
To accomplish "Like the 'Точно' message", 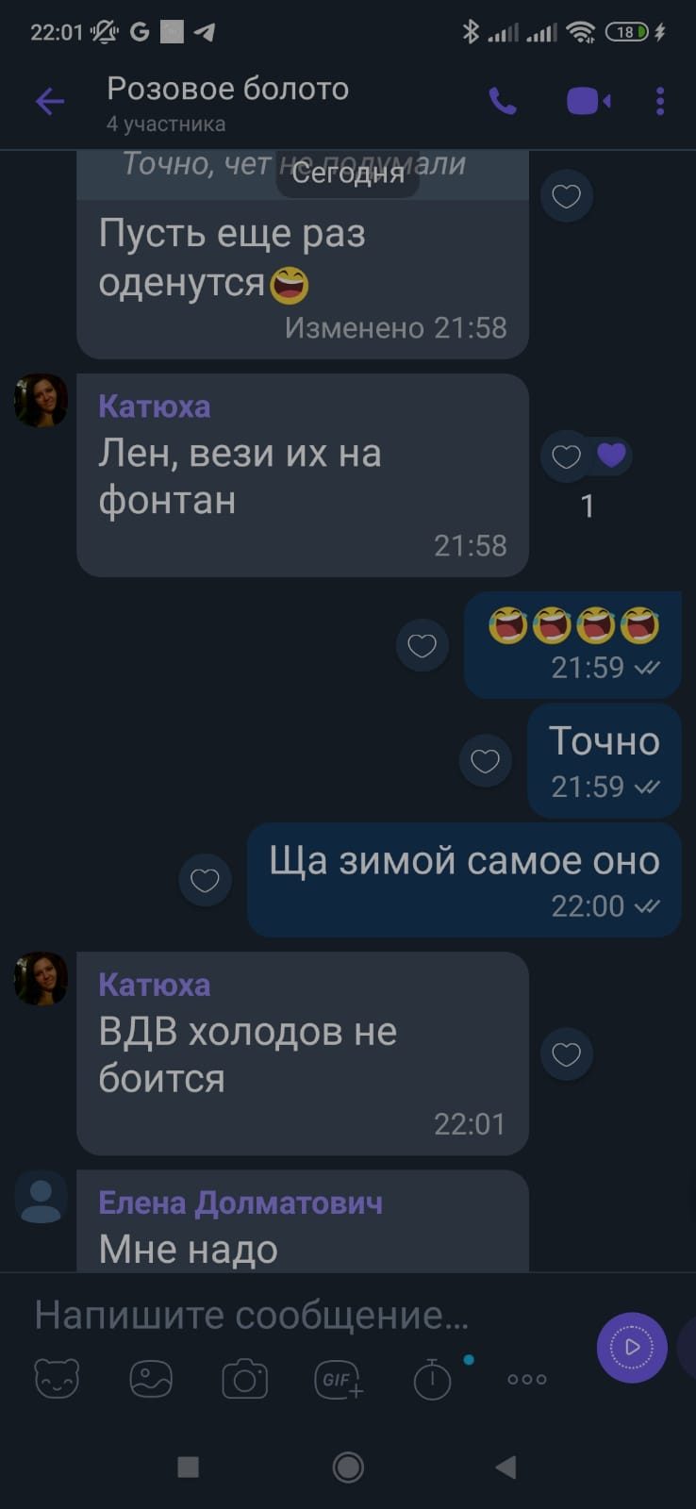I will pyautogui.click(x=485, y=760).
